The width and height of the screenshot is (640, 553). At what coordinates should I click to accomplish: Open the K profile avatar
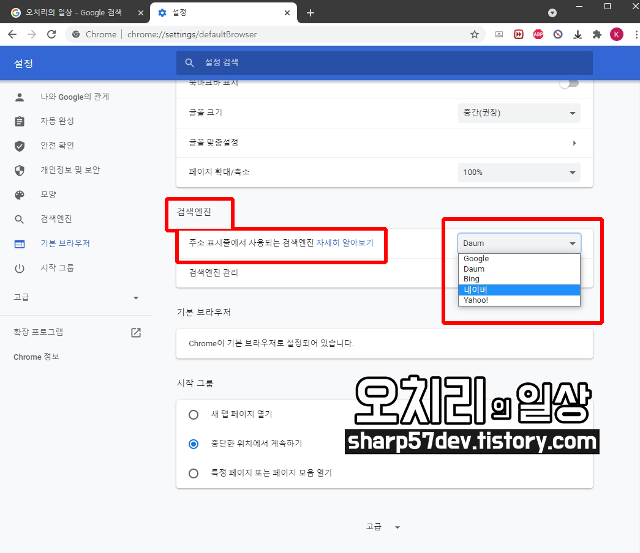[x=616, y=35]
